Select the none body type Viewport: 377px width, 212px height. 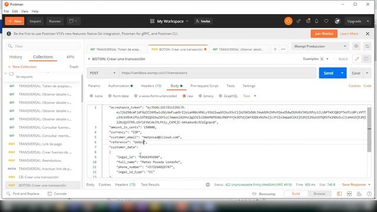click(91, 96)
